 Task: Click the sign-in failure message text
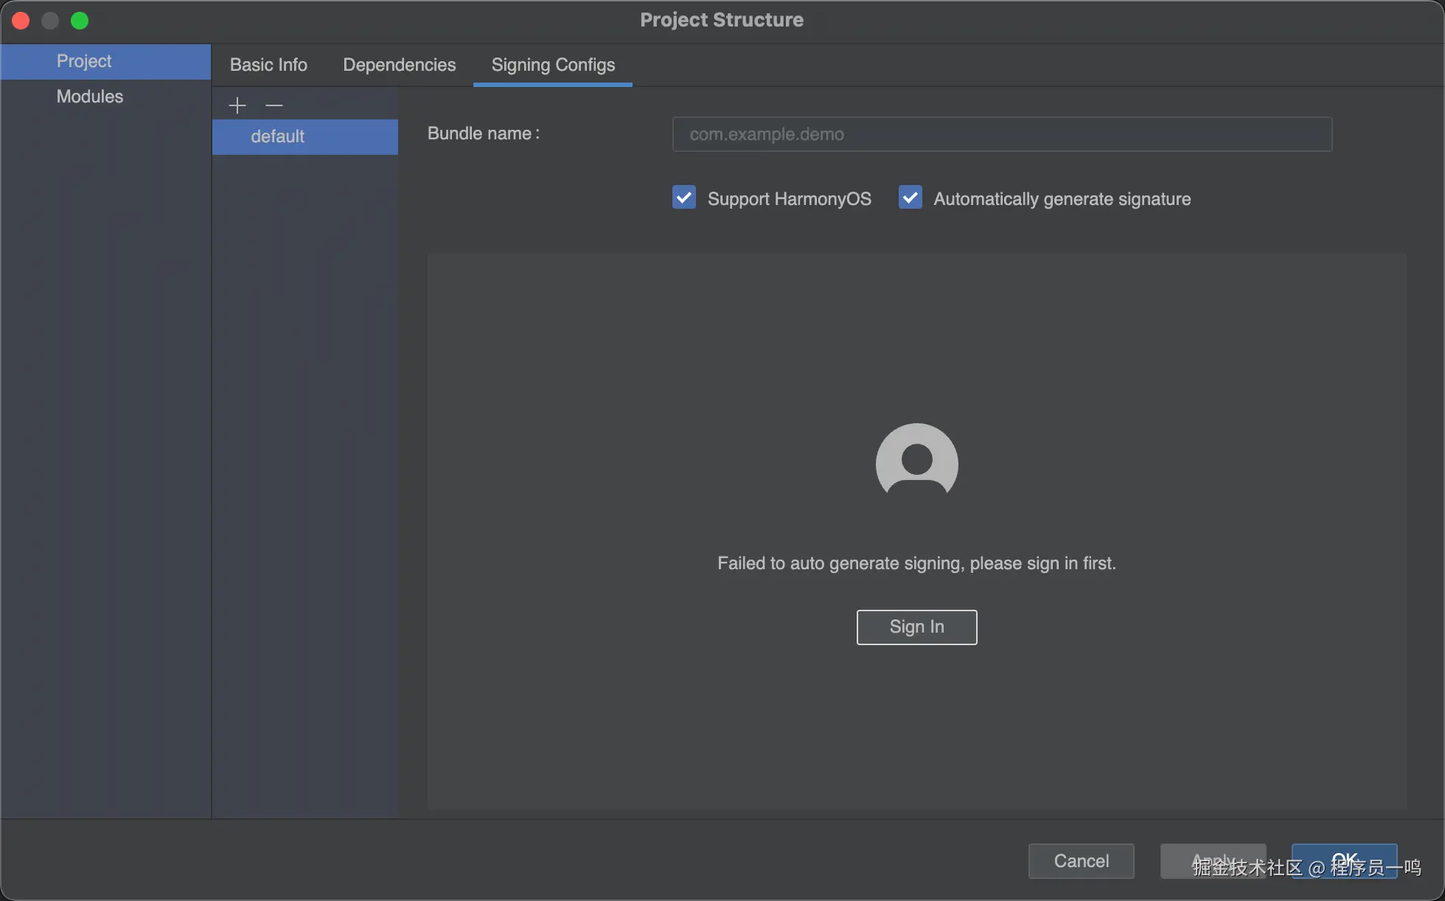pyautogui.click(x=916, y=563)
